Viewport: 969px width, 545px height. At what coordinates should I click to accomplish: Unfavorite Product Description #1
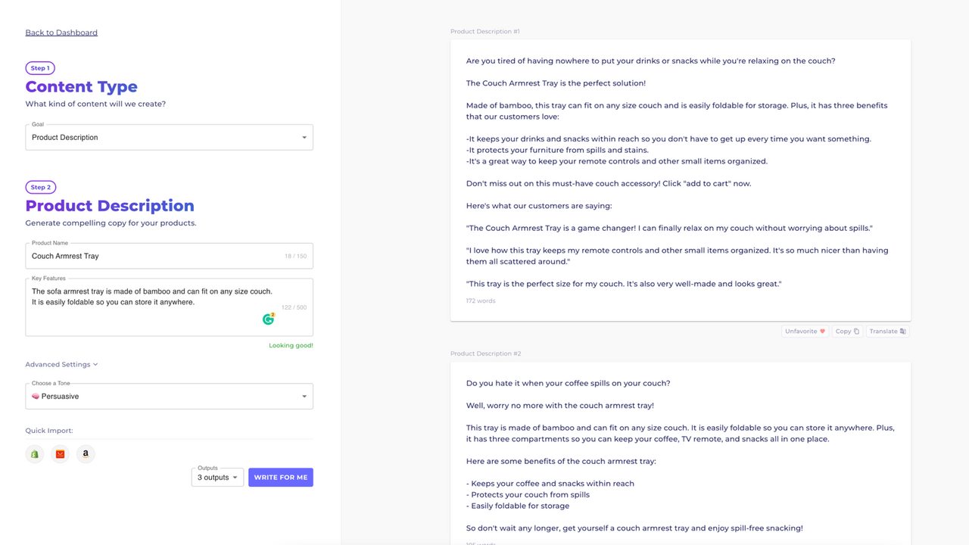click(804, 331)
